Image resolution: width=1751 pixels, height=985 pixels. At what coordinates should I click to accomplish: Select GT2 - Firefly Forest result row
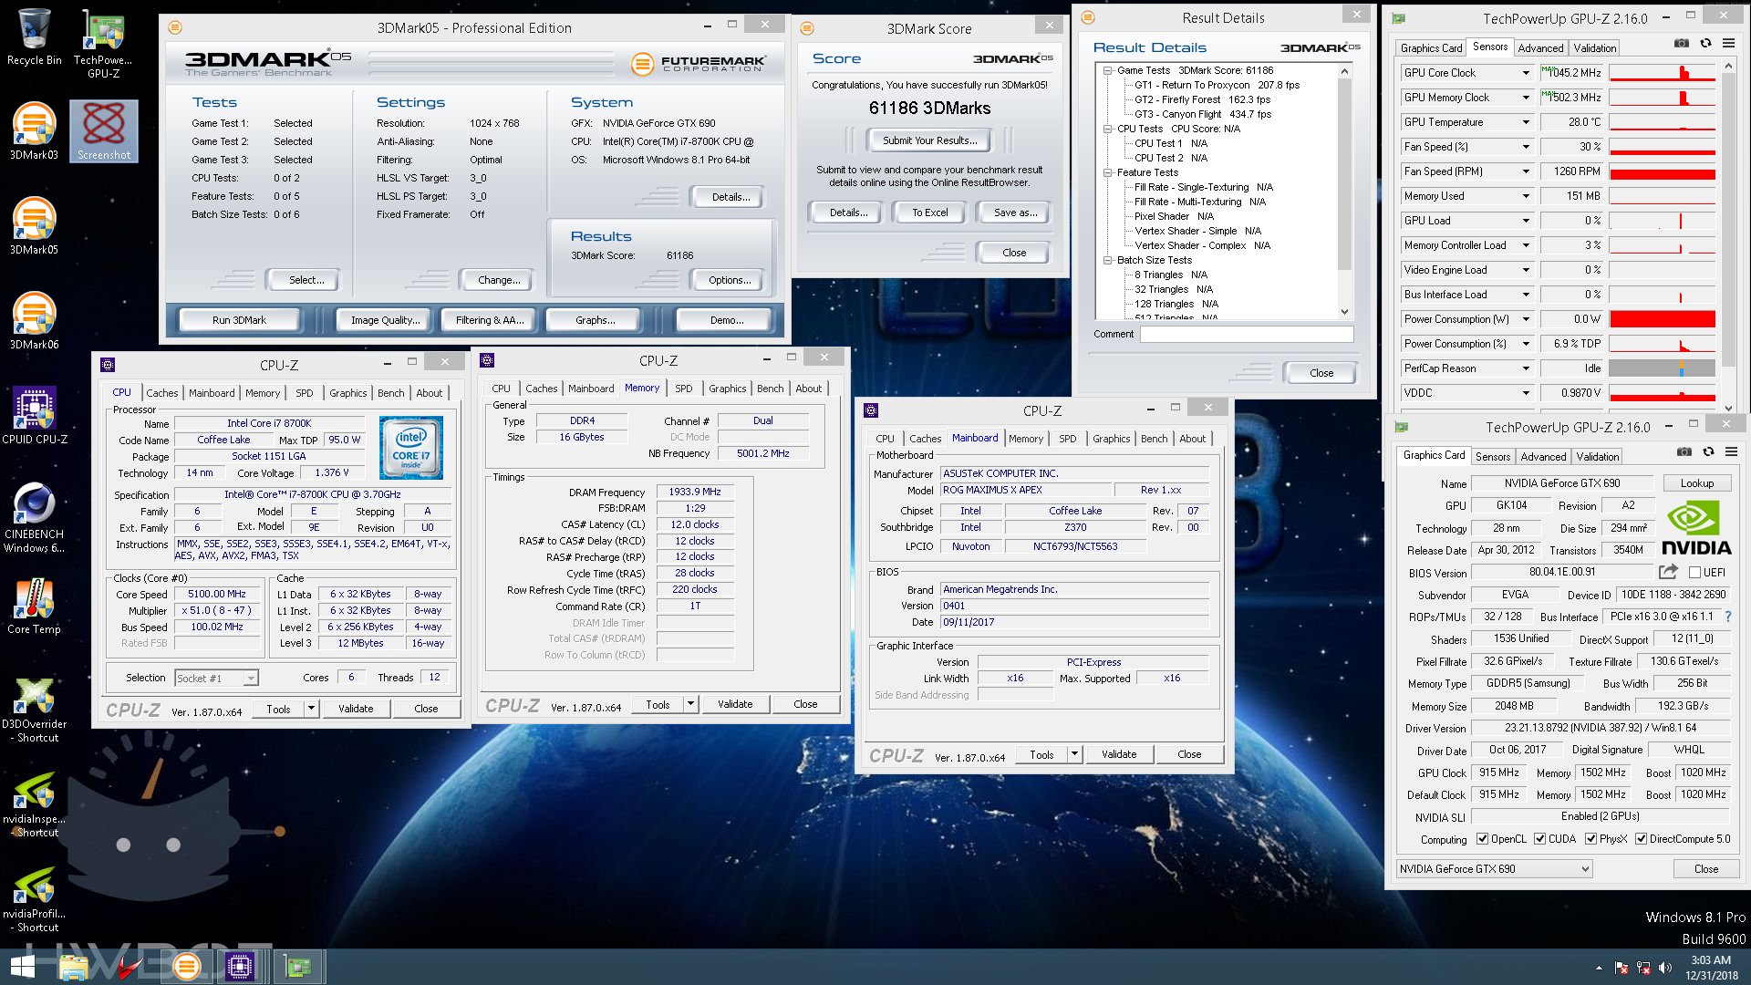coord(1202,99)
